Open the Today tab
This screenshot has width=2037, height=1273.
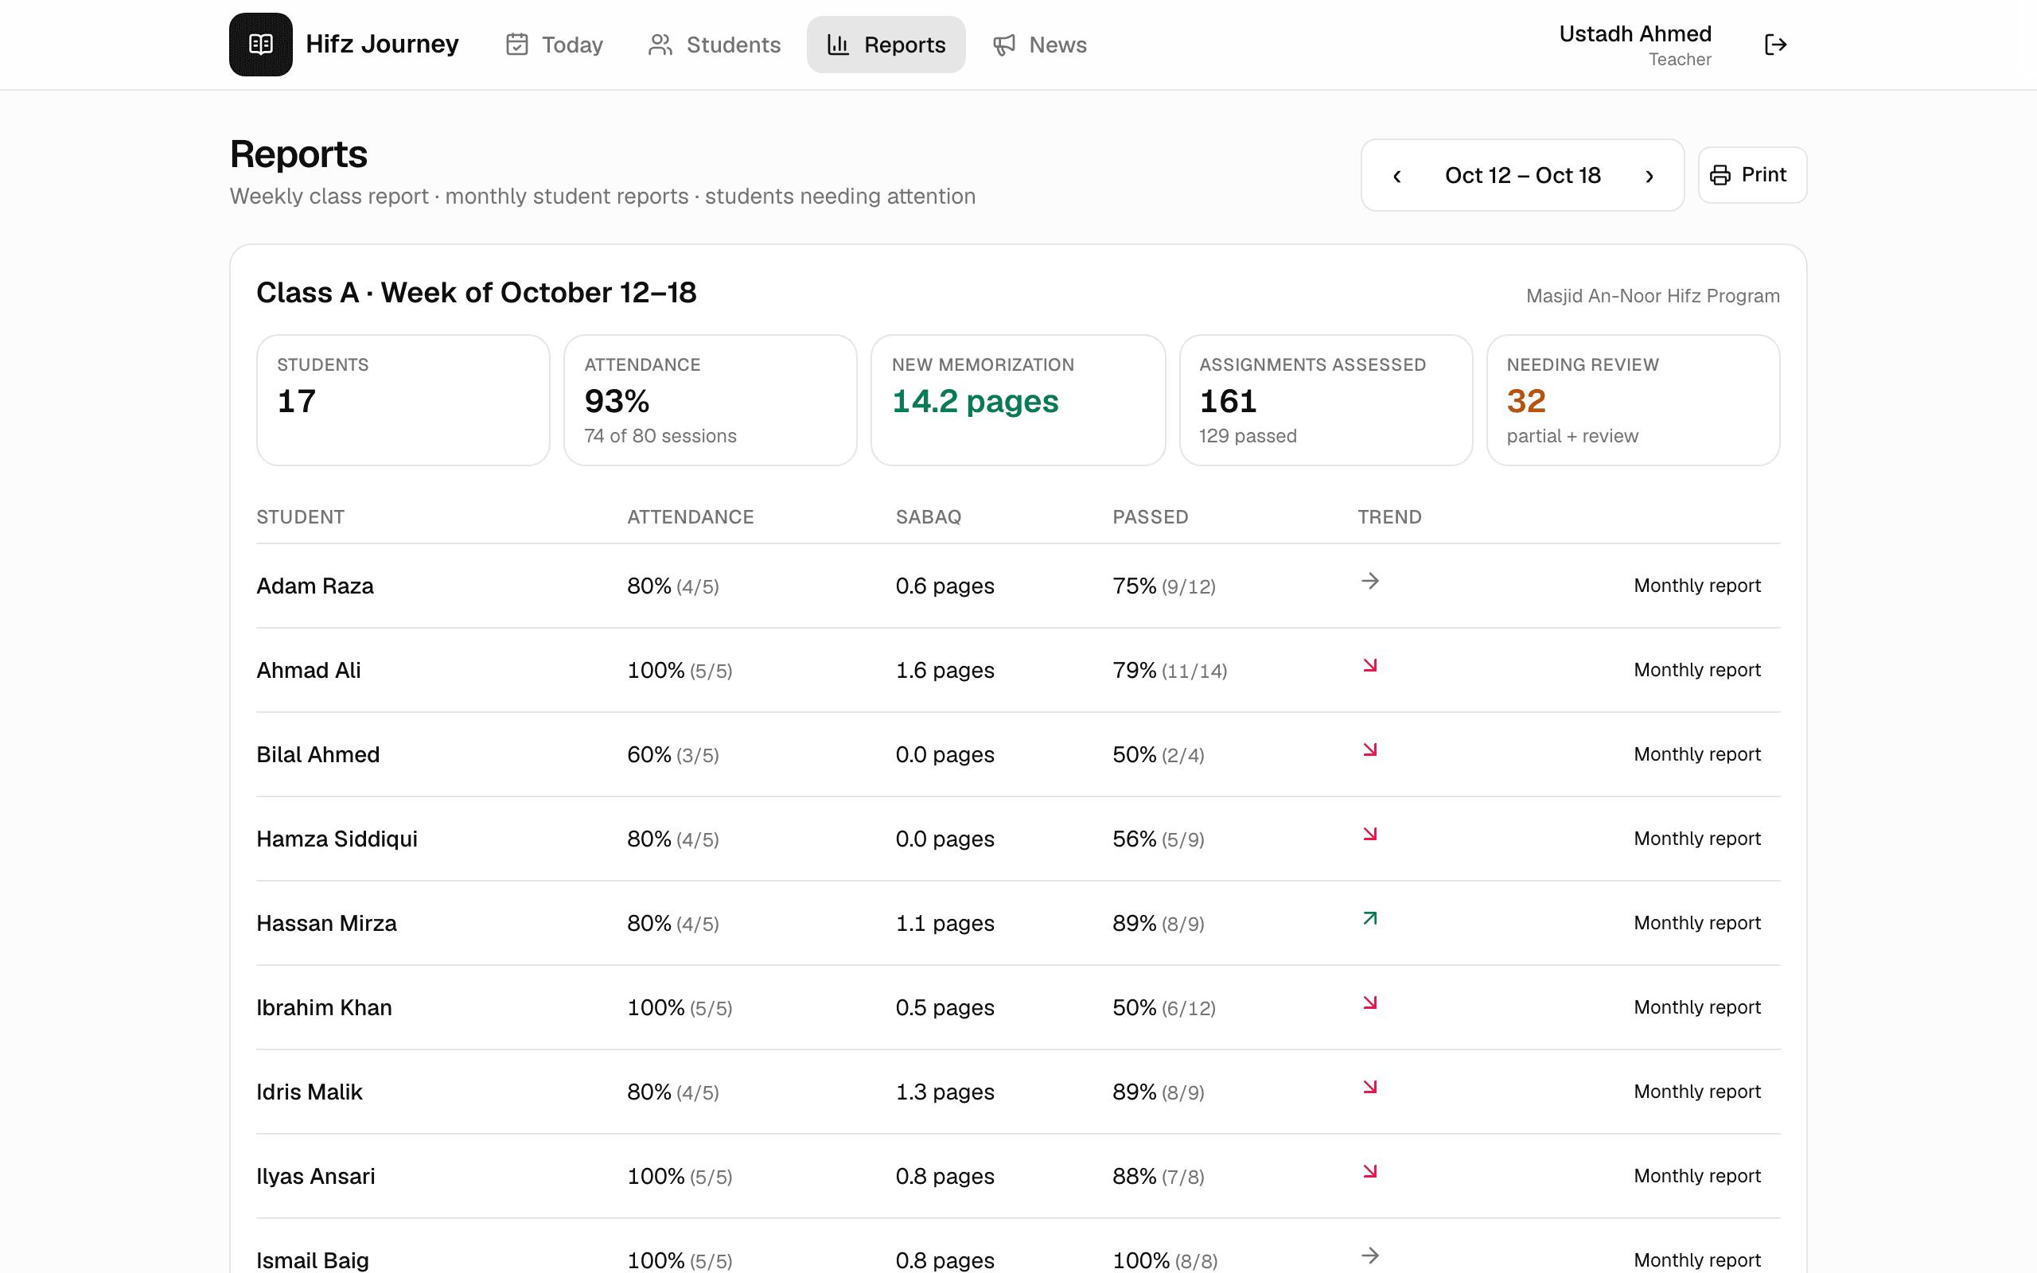[555, 45]
